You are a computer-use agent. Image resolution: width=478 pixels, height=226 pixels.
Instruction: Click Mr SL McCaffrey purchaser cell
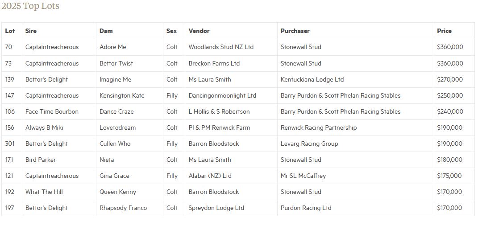[x=303, y=176]
